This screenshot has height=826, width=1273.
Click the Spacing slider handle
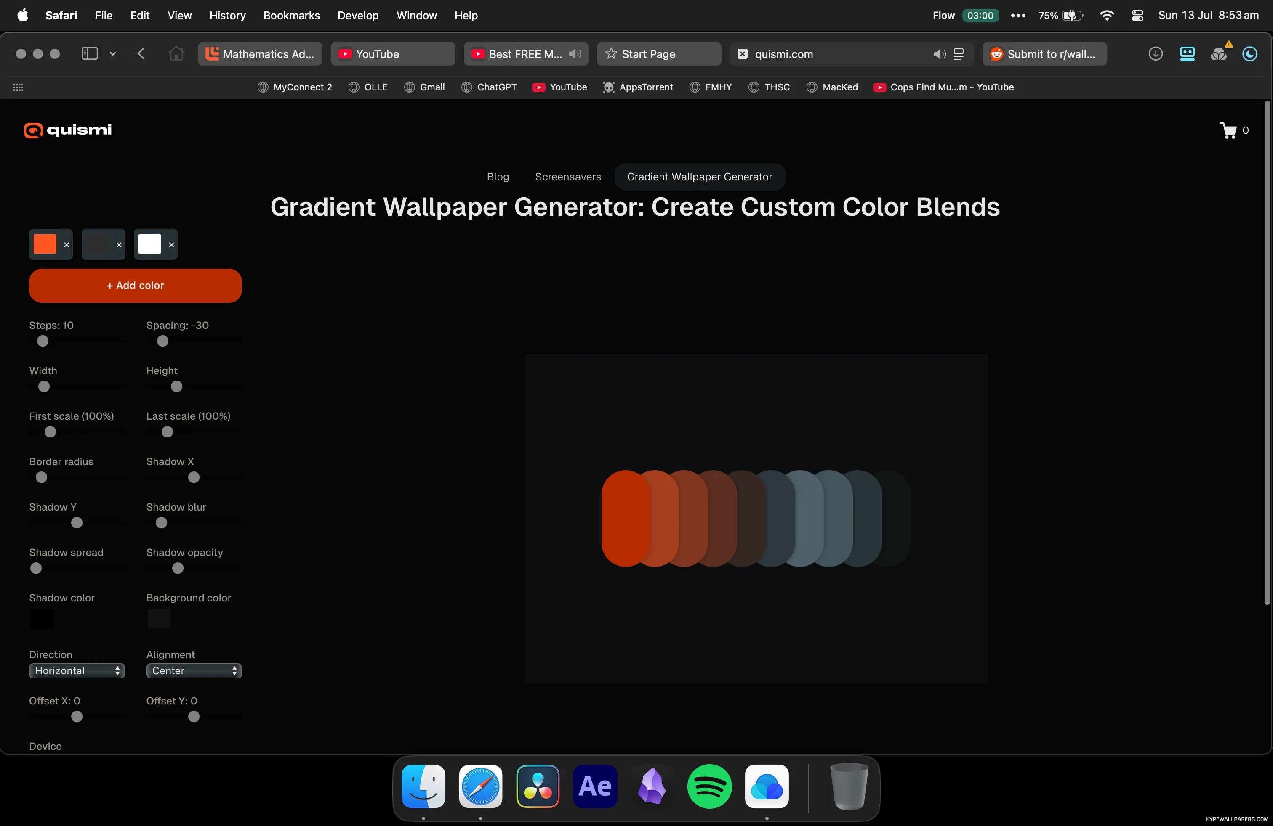(162, 341)
